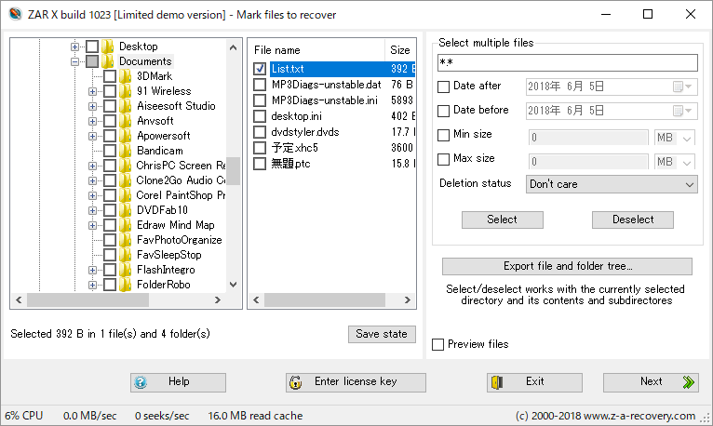The width and height of the screenshot is (713, 426).
Task: Click the Help button question mark icon
Action: point(141,382)
